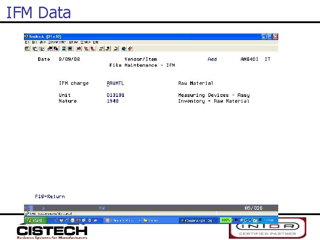Click the 05/026 cursor position indicator

point(253,208)
